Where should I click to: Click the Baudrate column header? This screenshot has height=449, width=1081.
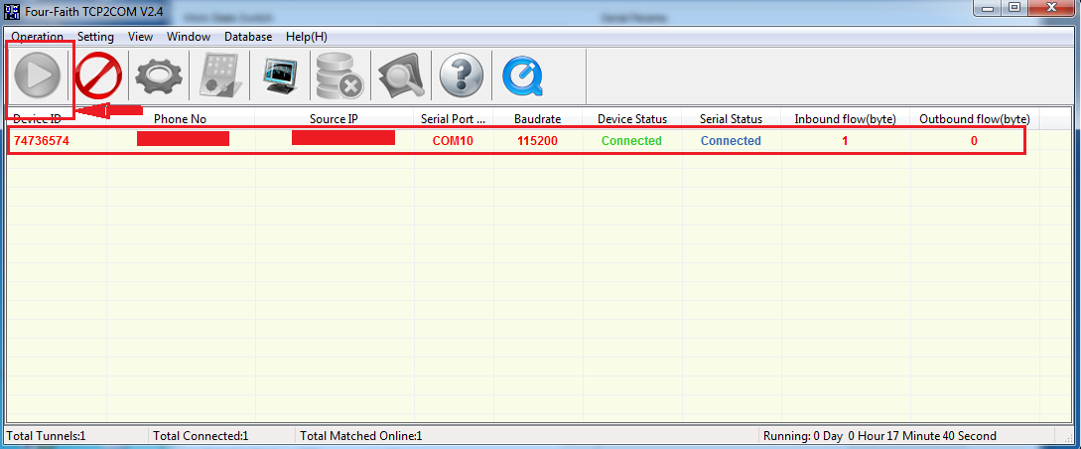click(x=538, y=118)
